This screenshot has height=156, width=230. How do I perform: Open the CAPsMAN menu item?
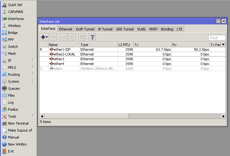19,12
